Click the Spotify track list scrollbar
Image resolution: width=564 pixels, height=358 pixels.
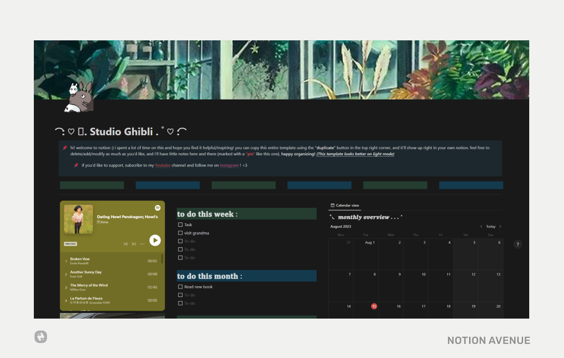click(x=163, y=259)
